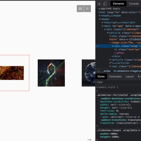141x141 pixels.
Task: Select the ::after pseudo-element row
Action: pos(119,53)
